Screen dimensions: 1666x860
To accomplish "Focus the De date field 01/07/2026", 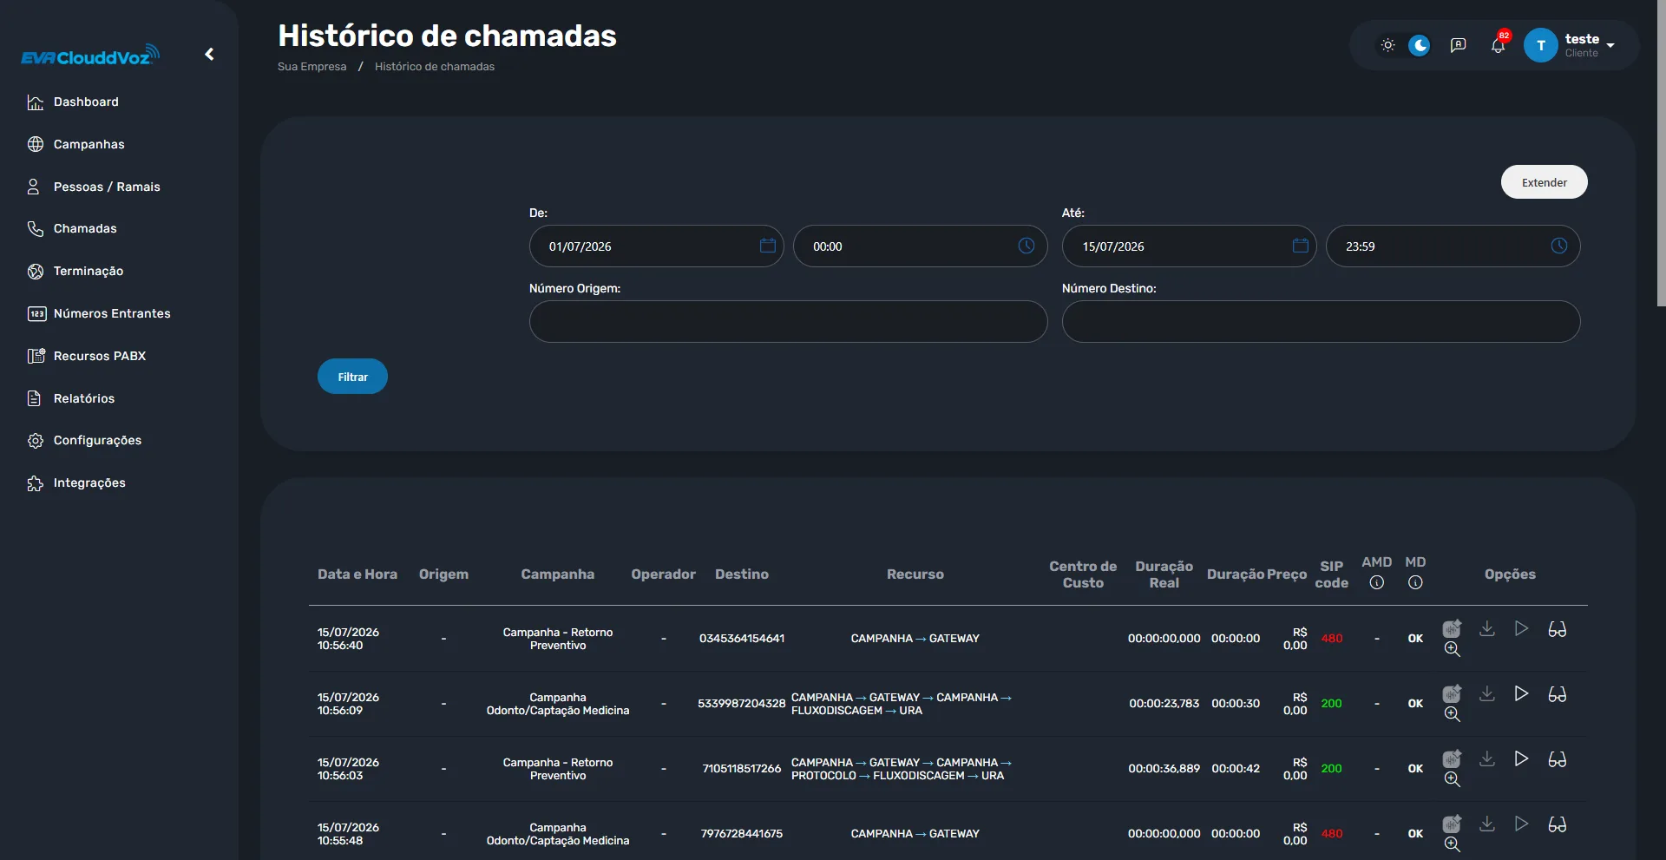I will [x=657, y=246].
